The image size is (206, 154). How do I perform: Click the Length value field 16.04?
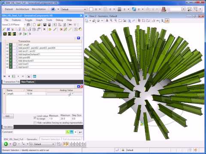click(x=36, y=94)
